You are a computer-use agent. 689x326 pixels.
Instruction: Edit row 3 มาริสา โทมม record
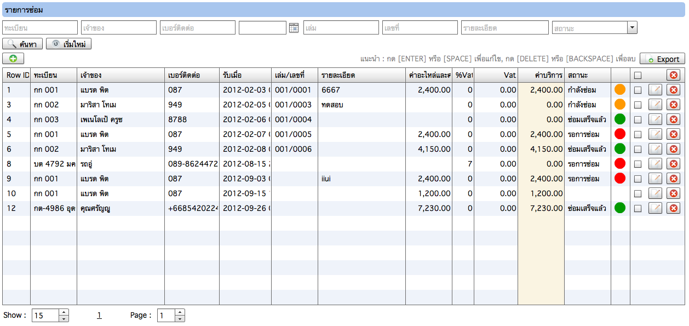655,105
